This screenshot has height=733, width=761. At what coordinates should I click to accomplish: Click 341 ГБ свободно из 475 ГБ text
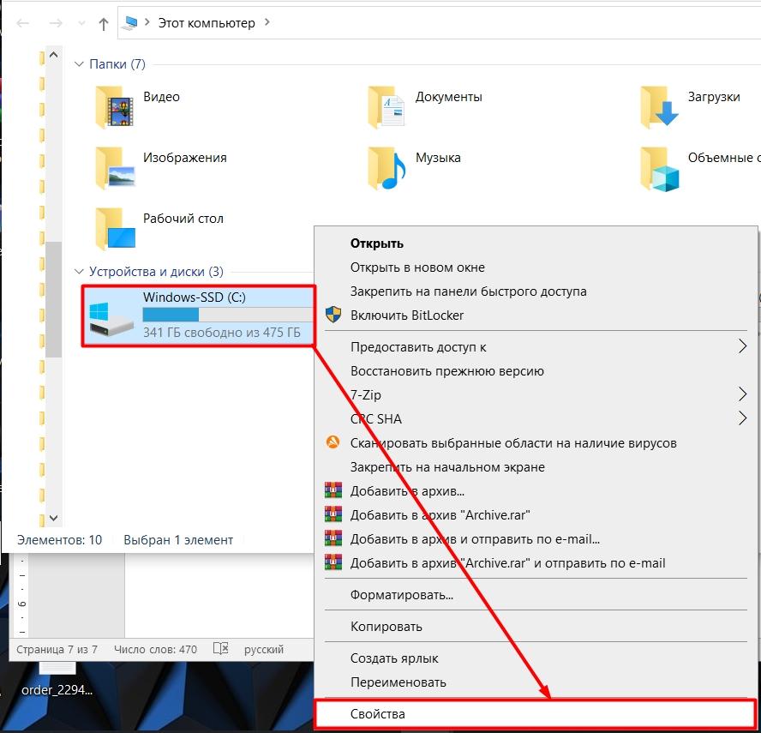pos(222,333)
